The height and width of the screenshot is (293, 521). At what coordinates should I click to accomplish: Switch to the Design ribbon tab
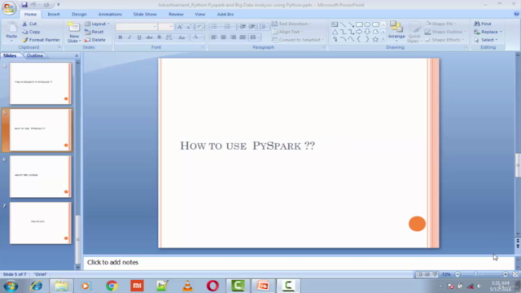[x=79, y=15]
